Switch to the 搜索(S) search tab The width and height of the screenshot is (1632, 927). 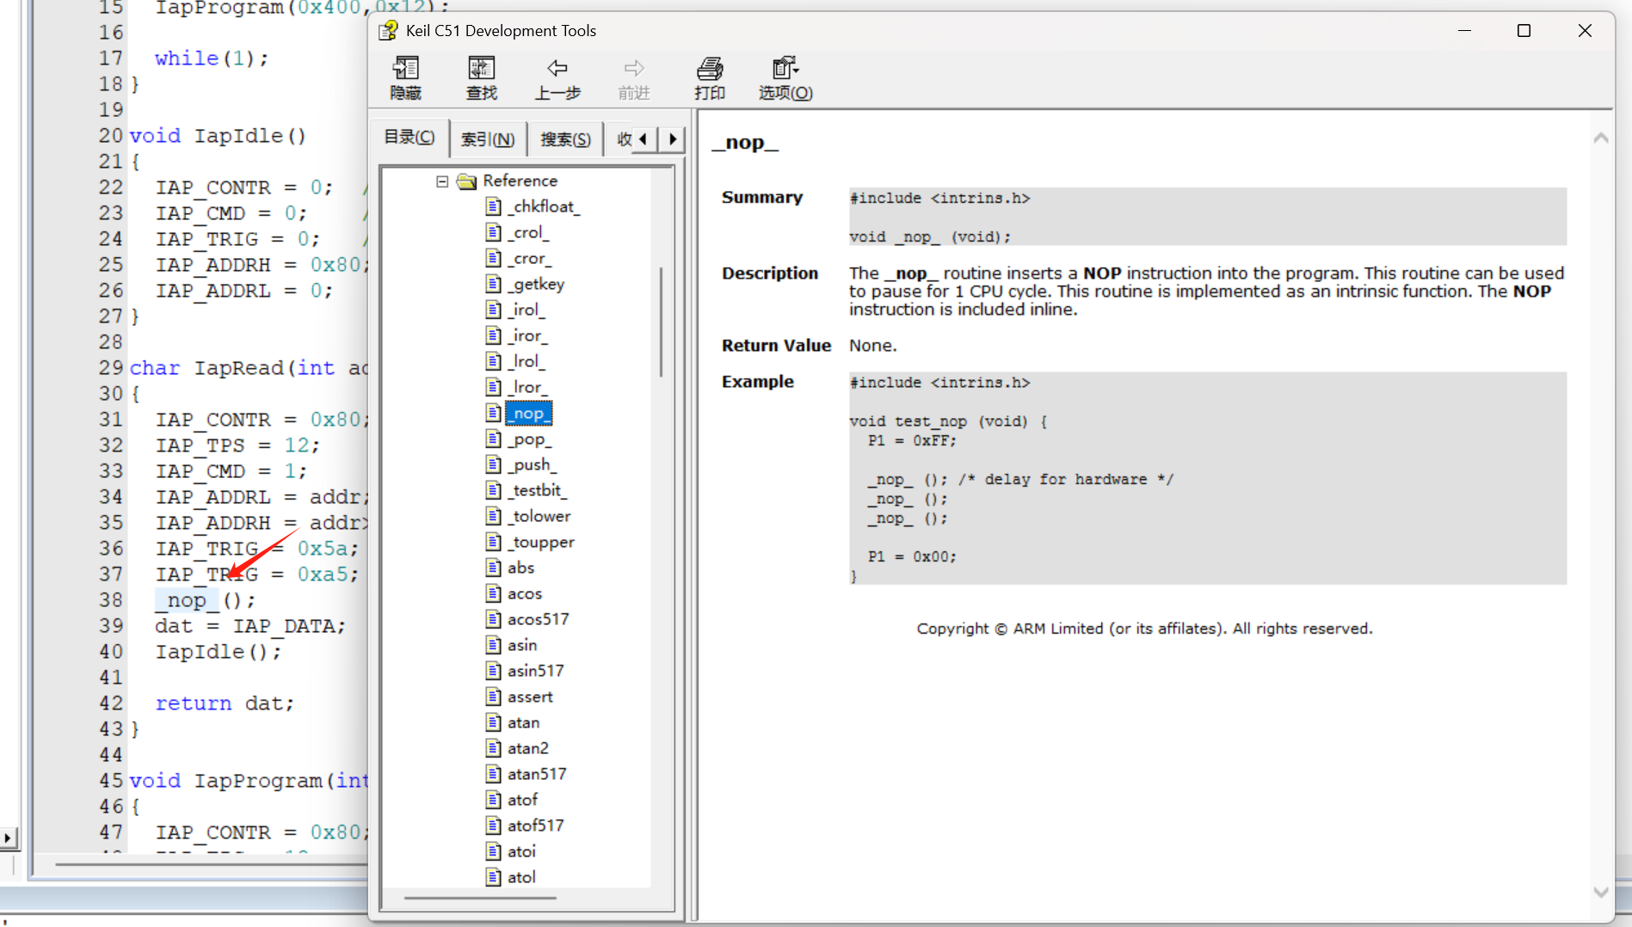(565, 139)
